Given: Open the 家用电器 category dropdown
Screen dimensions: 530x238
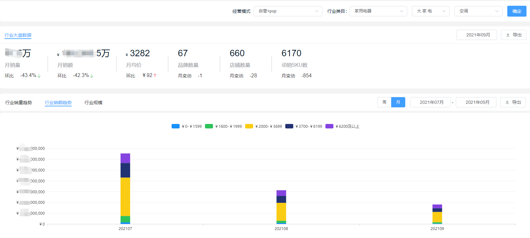Looking at the screenshot, I should 378,11.
